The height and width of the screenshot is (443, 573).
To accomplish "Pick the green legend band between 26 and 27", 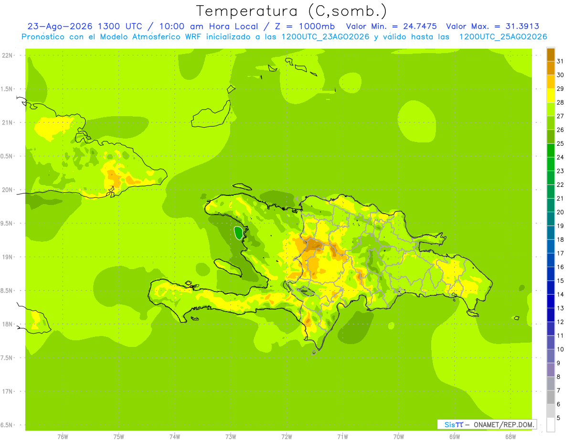I will pyautogui.click(x=551, y=123).
